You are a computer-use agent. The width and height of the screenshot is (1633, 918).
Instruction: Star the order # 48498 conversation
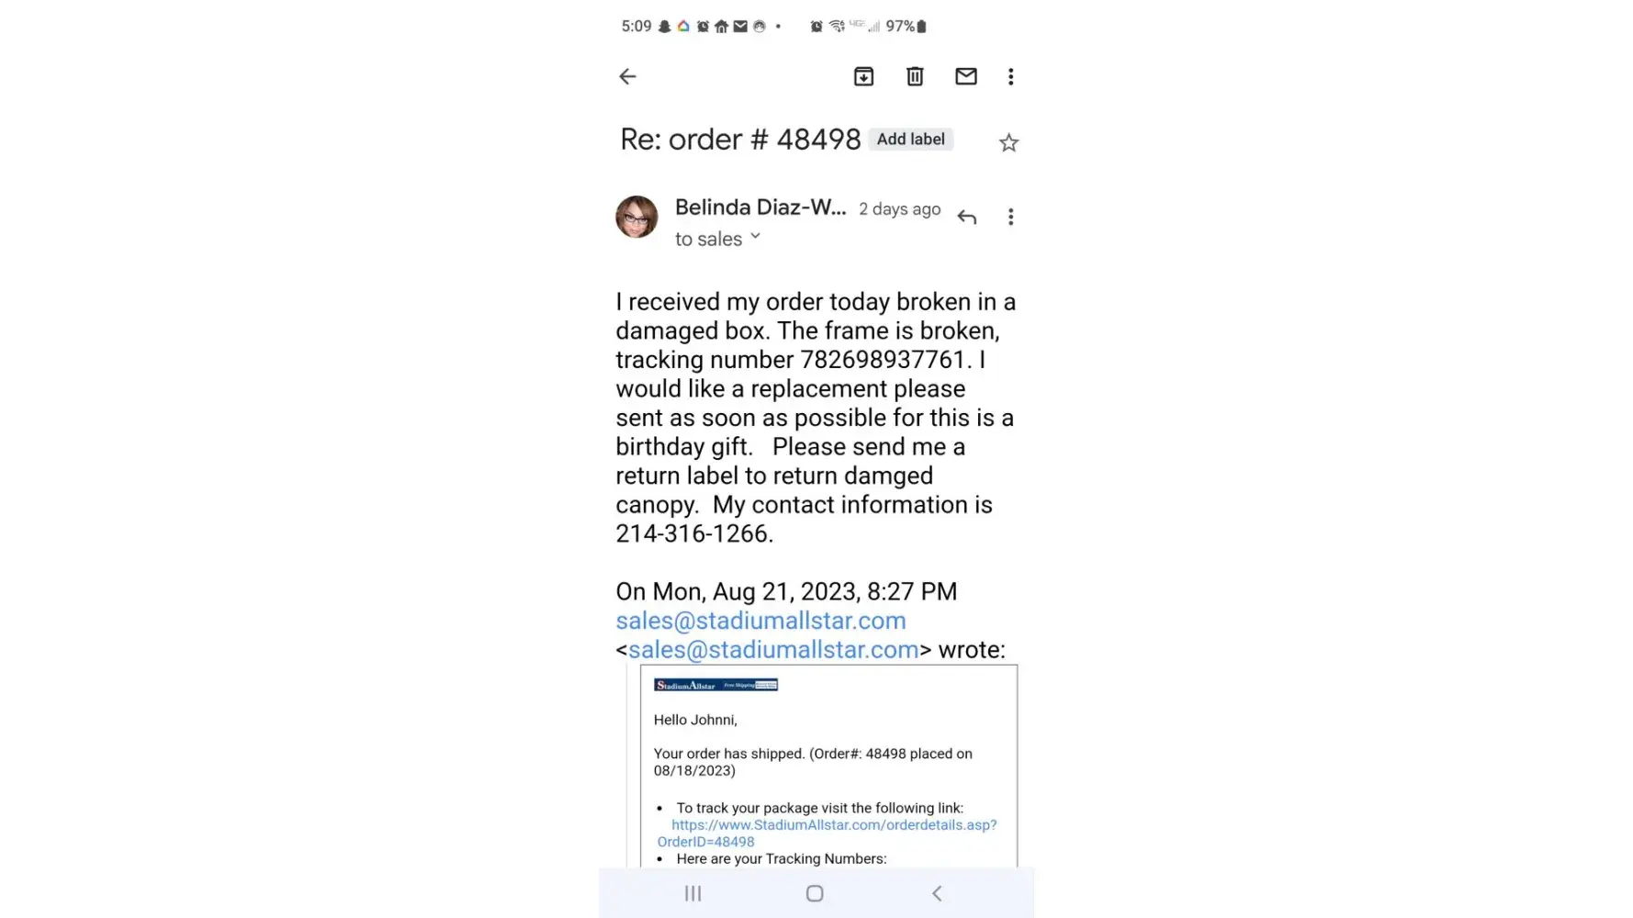tap(1008, 142)
